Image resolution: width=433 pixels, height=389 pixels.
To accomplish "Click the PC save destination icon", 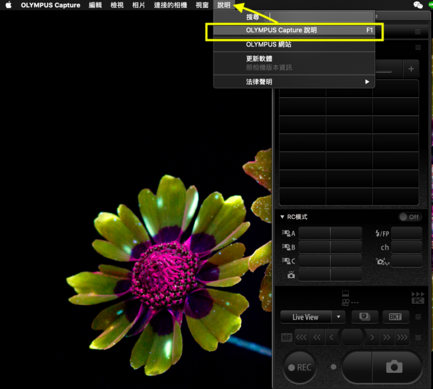I will click(418, 298).
